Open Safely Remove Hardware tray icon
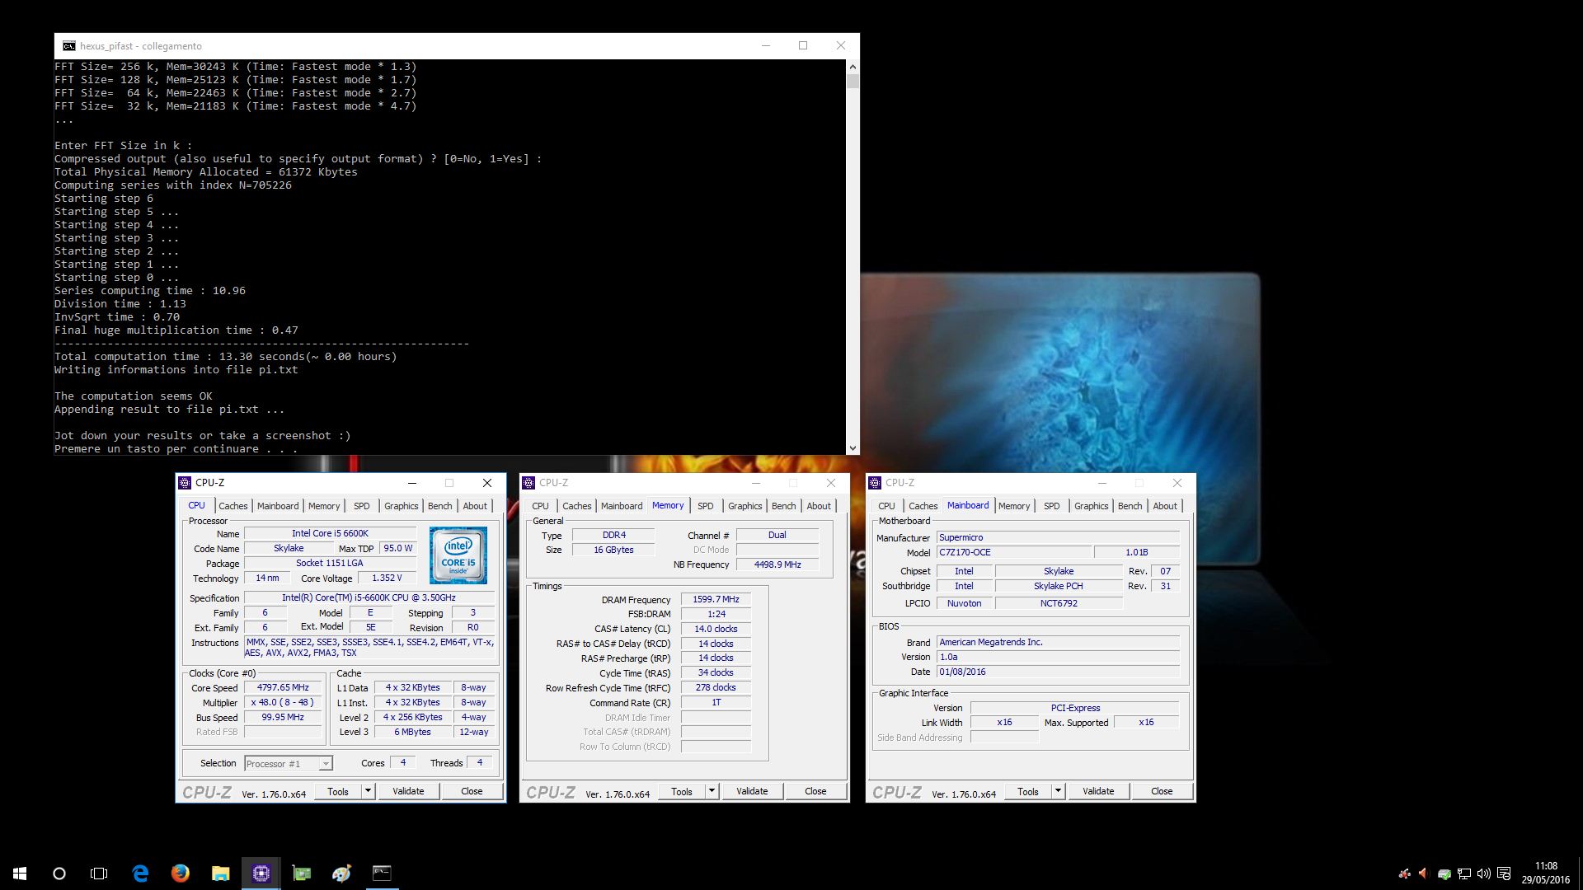1583x890 pixels. (x=1444, y=874)
